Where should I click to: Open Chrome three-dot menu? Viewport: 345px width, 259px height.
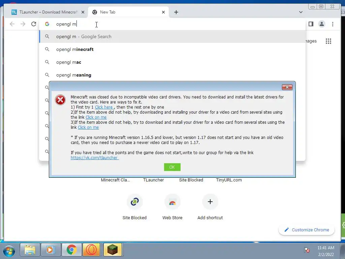click(333, 24)
